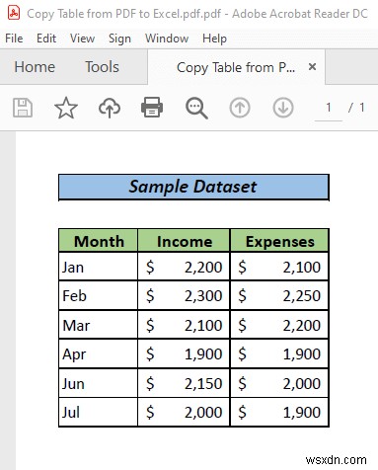This screenshot has height=470, width=378.
Task: Click the Mar month cell
Action: (99, 325)
